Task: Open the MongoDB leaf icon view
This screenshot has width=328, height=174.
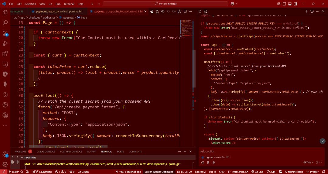Action: coord(5,84)
